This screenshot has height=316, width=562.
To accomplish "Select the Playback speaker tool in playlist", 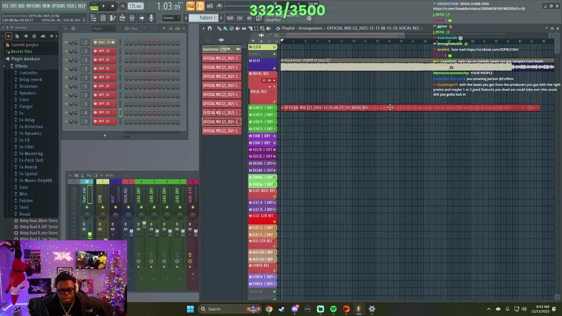I will (x=268, y=29).
